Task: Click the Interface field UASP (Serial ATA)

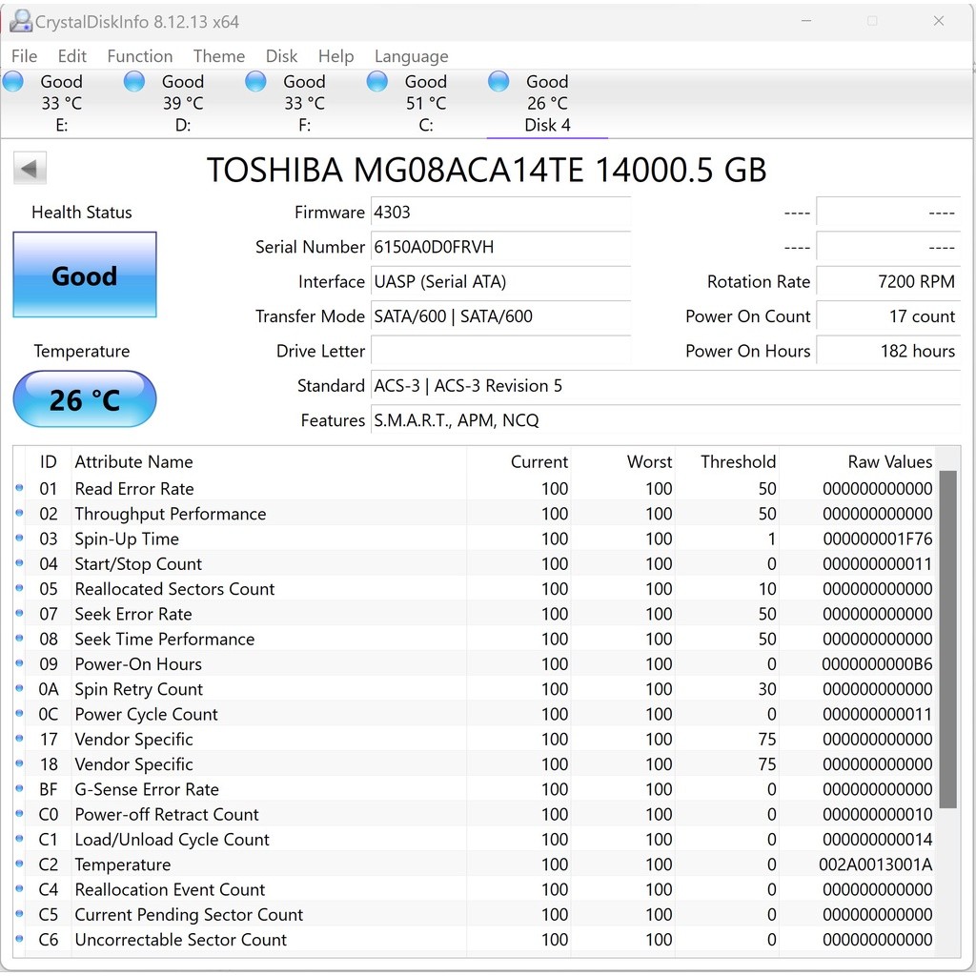Action: click(x=501, y=282)
